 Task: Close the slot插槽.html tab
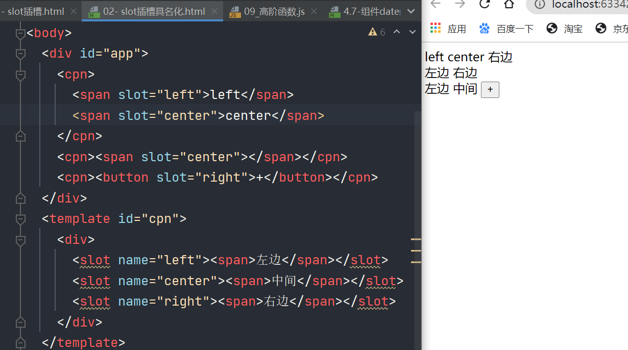74,11
